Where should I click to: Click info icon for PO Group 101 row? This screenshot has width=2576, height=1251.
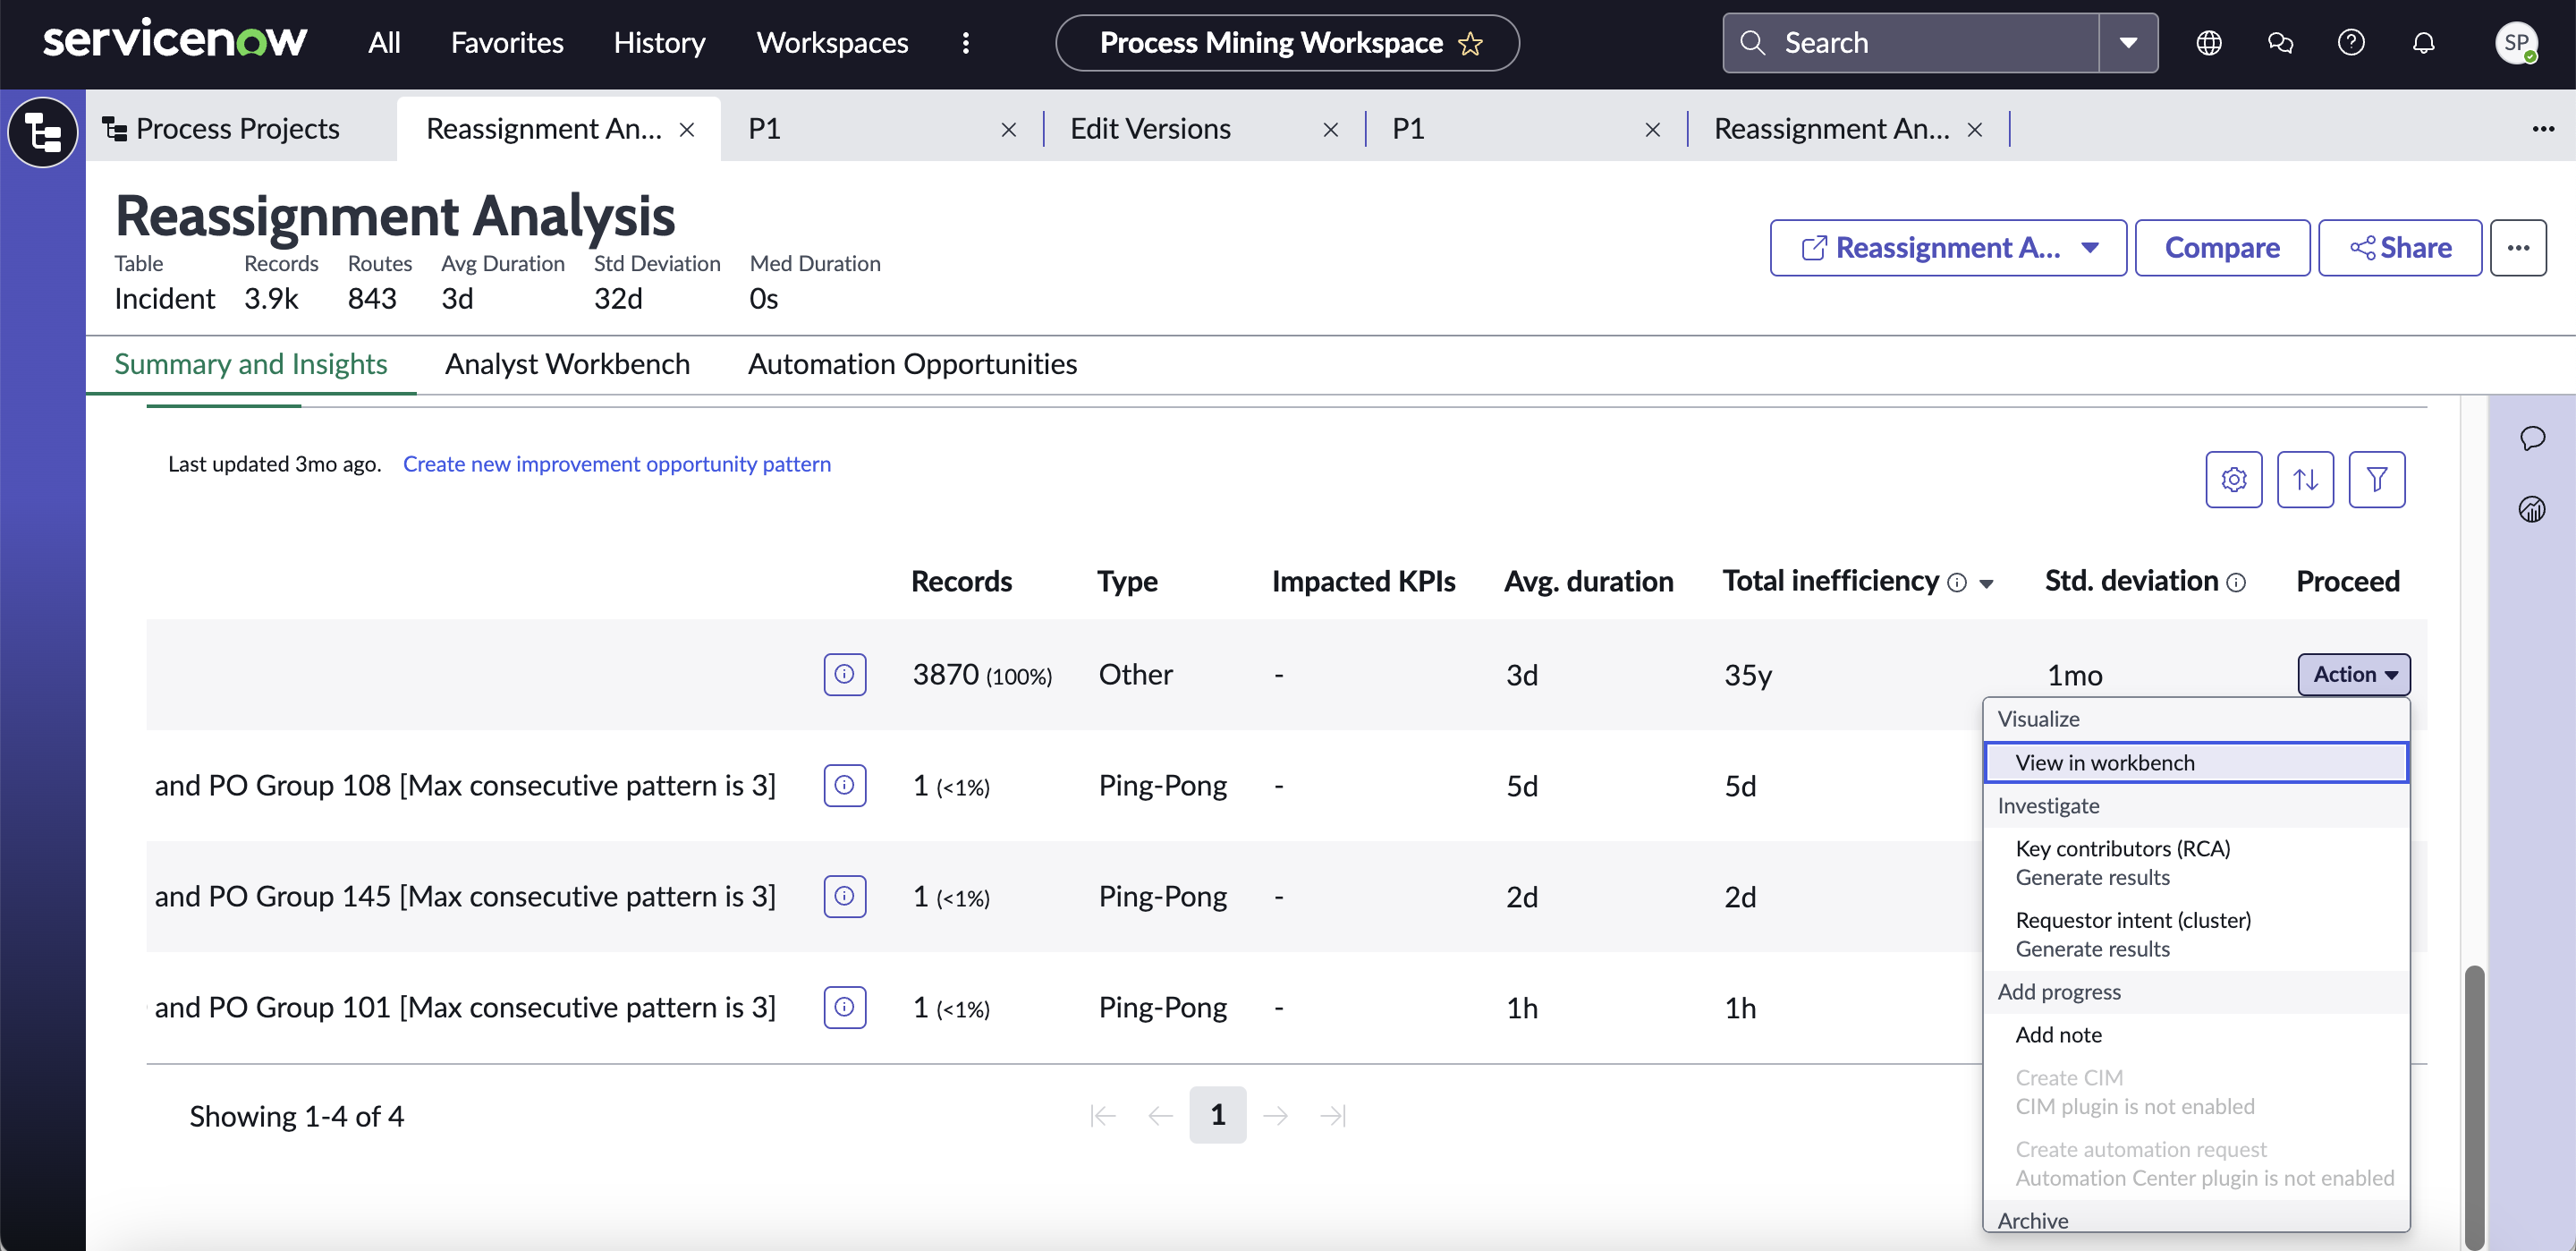click(x=844, y=1007)
